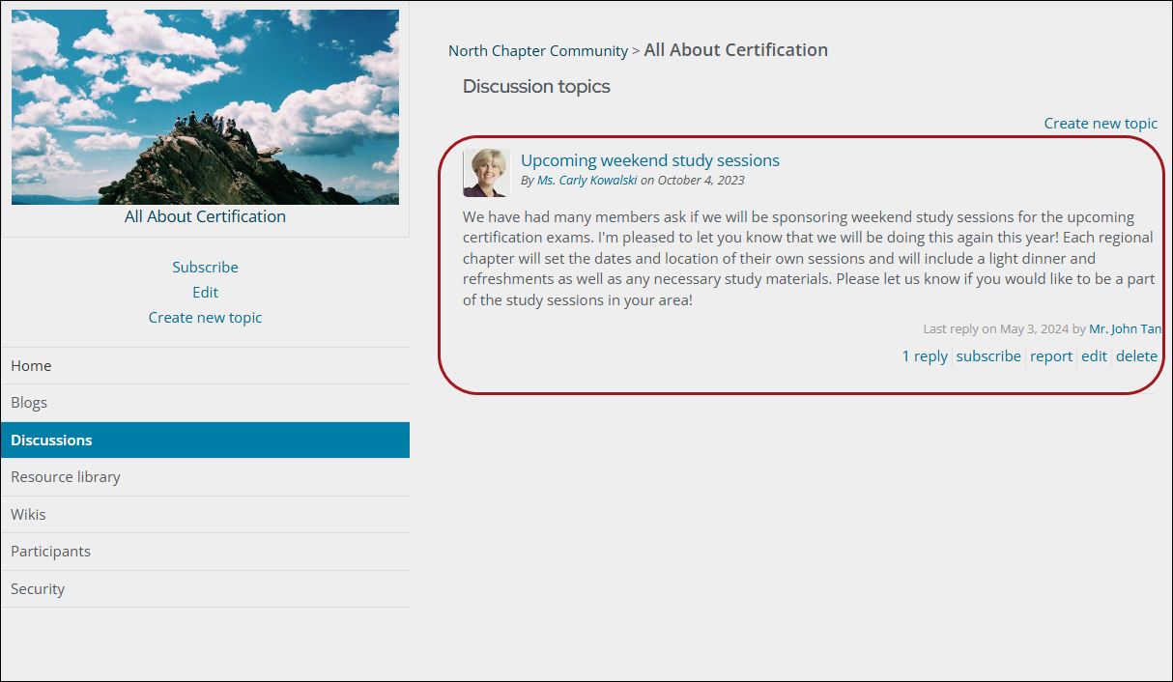The height and width of the screenshot is (682, 1173).
Task: Report this discussion topic
Action: click(1051, 355)
